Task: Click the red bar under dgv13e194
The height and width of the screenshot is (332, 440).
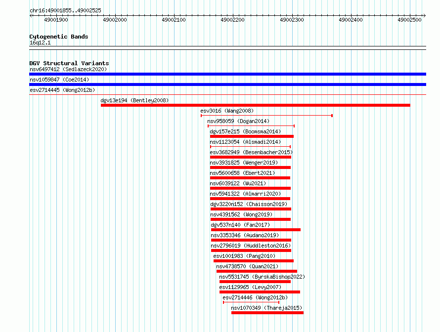Action: [256, 105]
